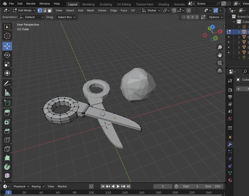Viewport: 249px width, 196px height.
Task: Select the Smooth vertices tool
Action: pos(7,175)
